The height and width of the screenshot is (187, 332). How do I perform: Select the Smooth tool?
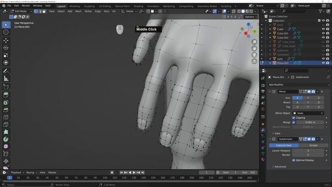click(6, 146)
